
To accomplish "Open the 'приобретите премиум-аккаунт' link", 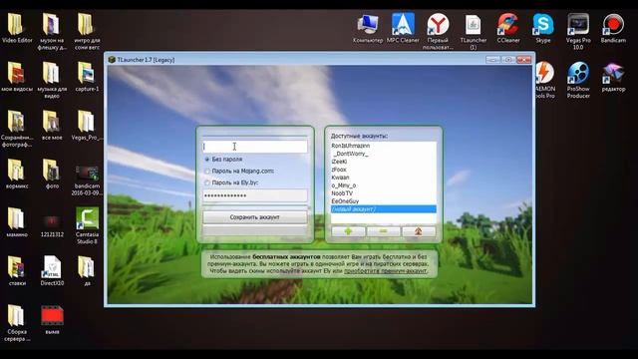I will click(386, 270).
